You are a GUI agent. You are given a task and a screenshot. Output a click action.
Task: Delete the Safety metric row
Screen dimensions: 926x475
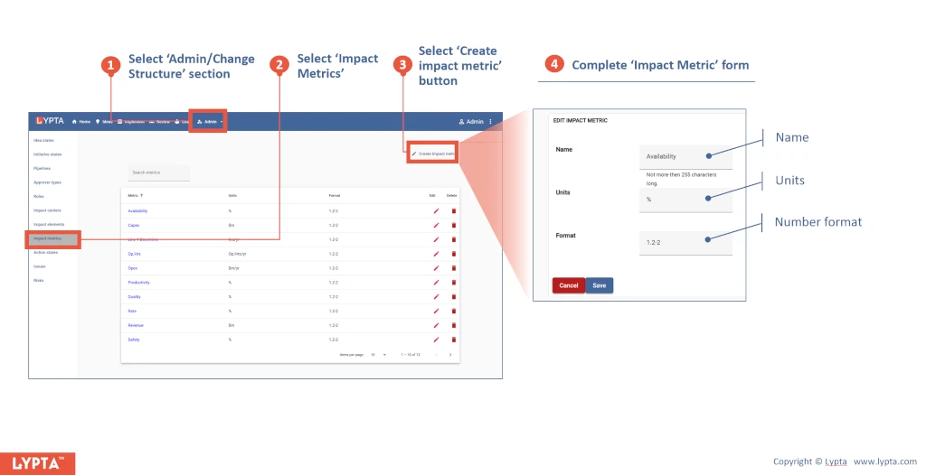tap(454, 340)
